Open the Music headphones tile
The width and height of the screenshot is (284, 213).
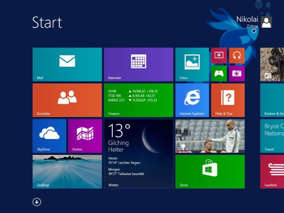(237, 56)
